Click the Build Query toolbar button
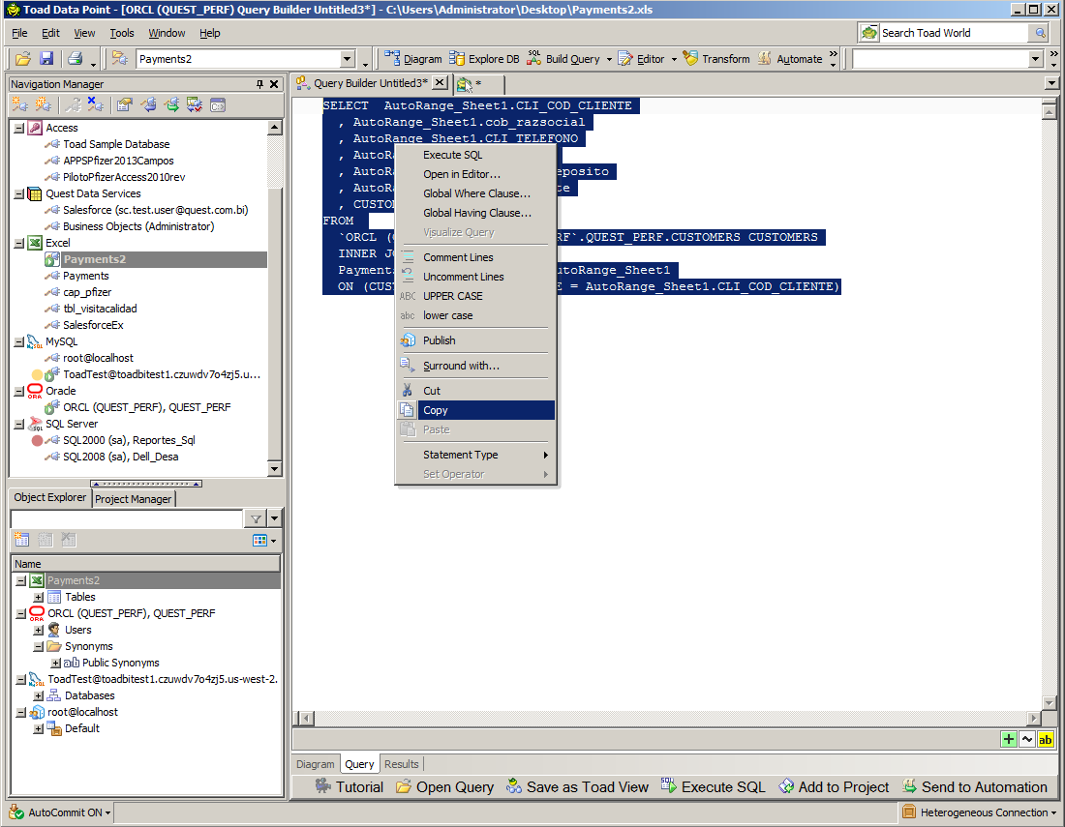Image resolution: width=1065 pixels, height=827 pixels. click(x=563, y=59)
